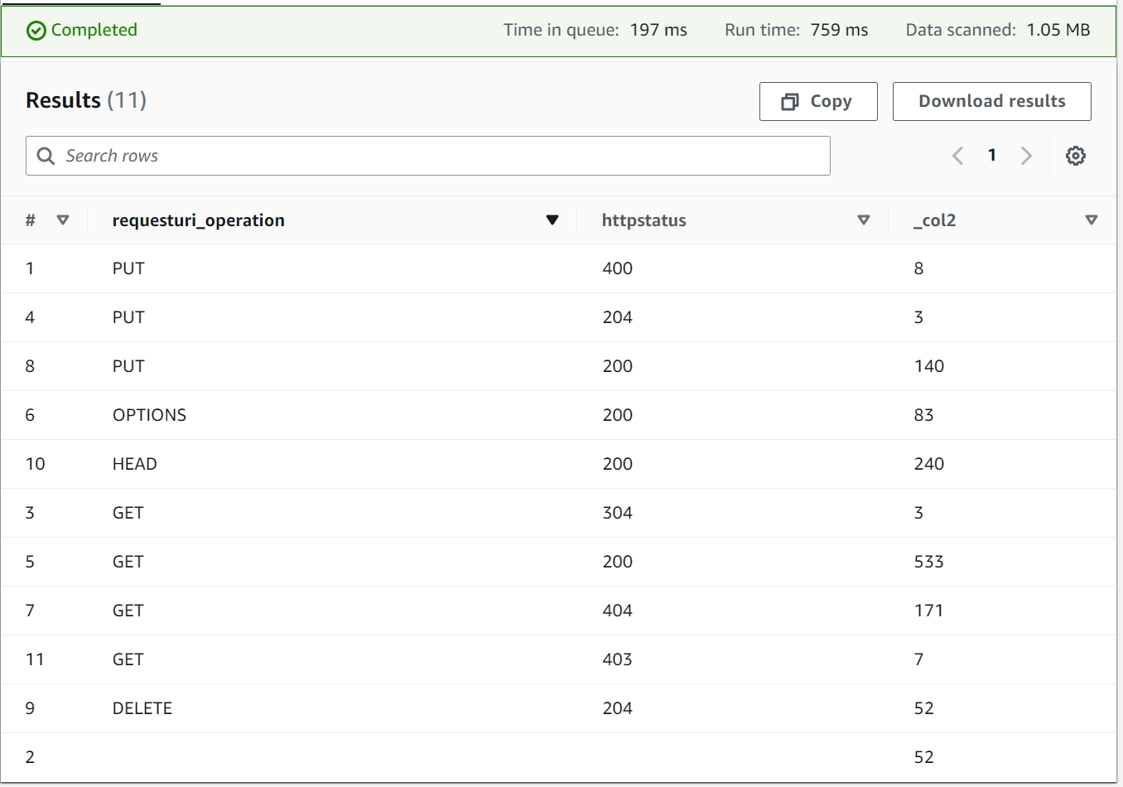Click the Download results button
The image size is (1123, 787).
pyautogui.click(x=991, y=101)
